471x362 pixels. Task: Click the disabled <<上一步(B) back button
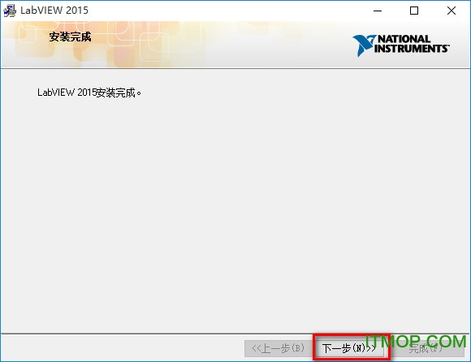click(x=279, y=348)
